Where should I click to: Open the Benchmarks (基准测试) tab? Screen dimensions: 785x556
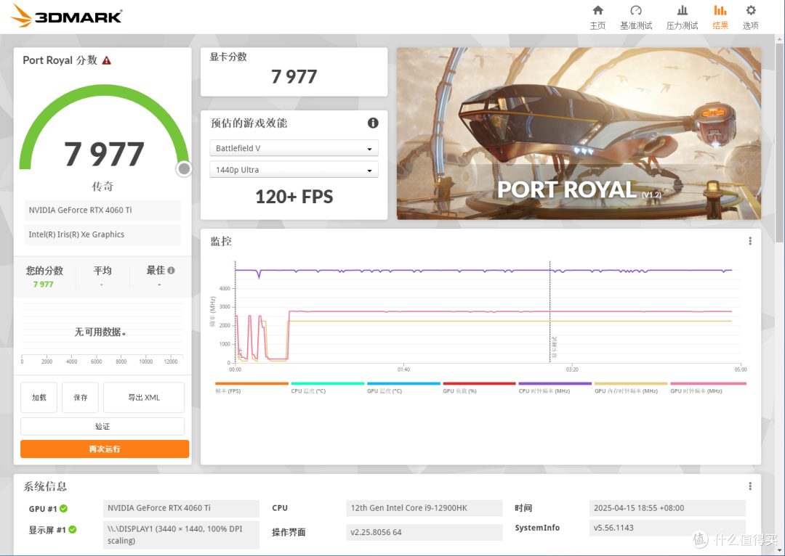636,17
